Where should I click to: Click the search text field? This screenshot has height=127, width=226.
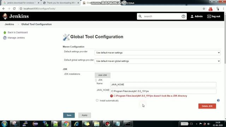162,17
